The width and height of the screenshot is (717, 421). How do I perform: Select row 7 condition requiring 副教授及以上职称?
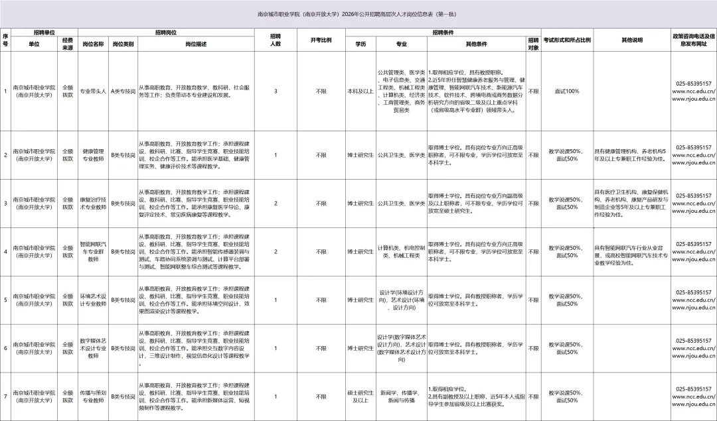[x=477, y=396]
